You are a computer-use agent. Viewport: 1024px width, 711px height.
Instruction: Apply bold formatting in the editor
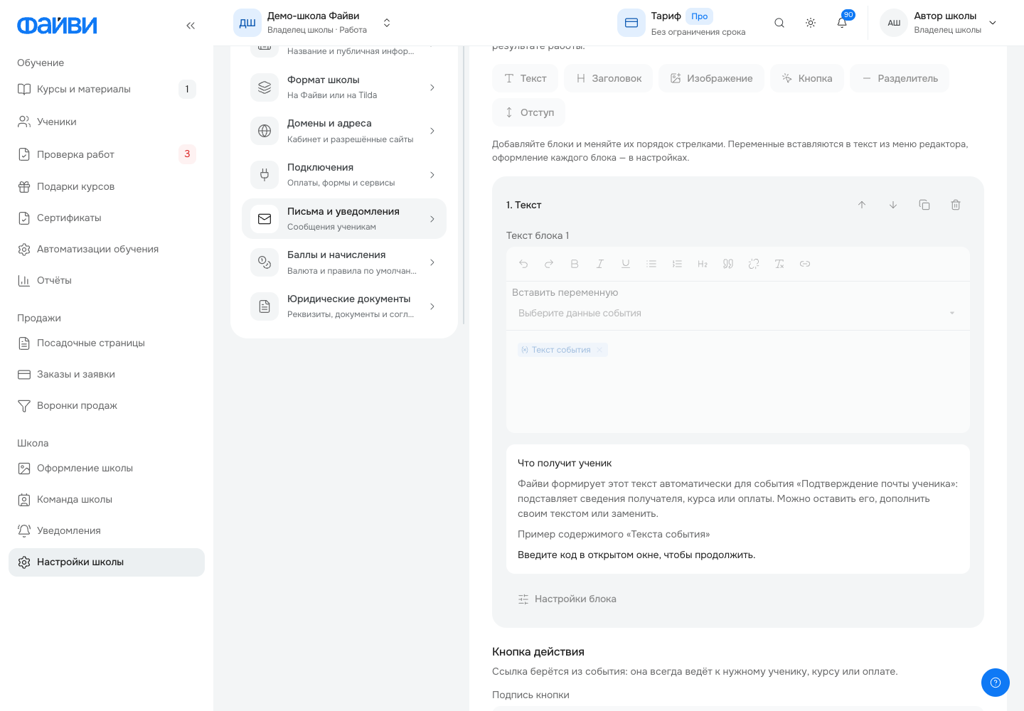[x=575, y=264]
